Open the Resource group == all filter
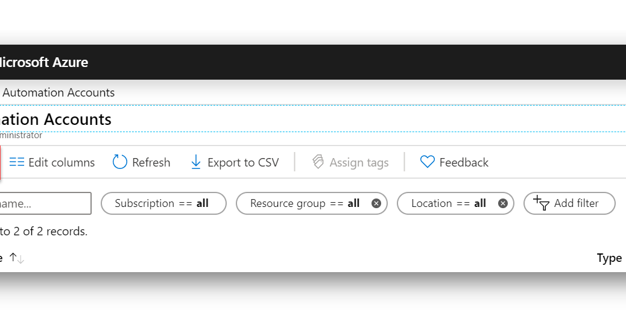Screen dimensions: 626x324 (x=312, y=203)
